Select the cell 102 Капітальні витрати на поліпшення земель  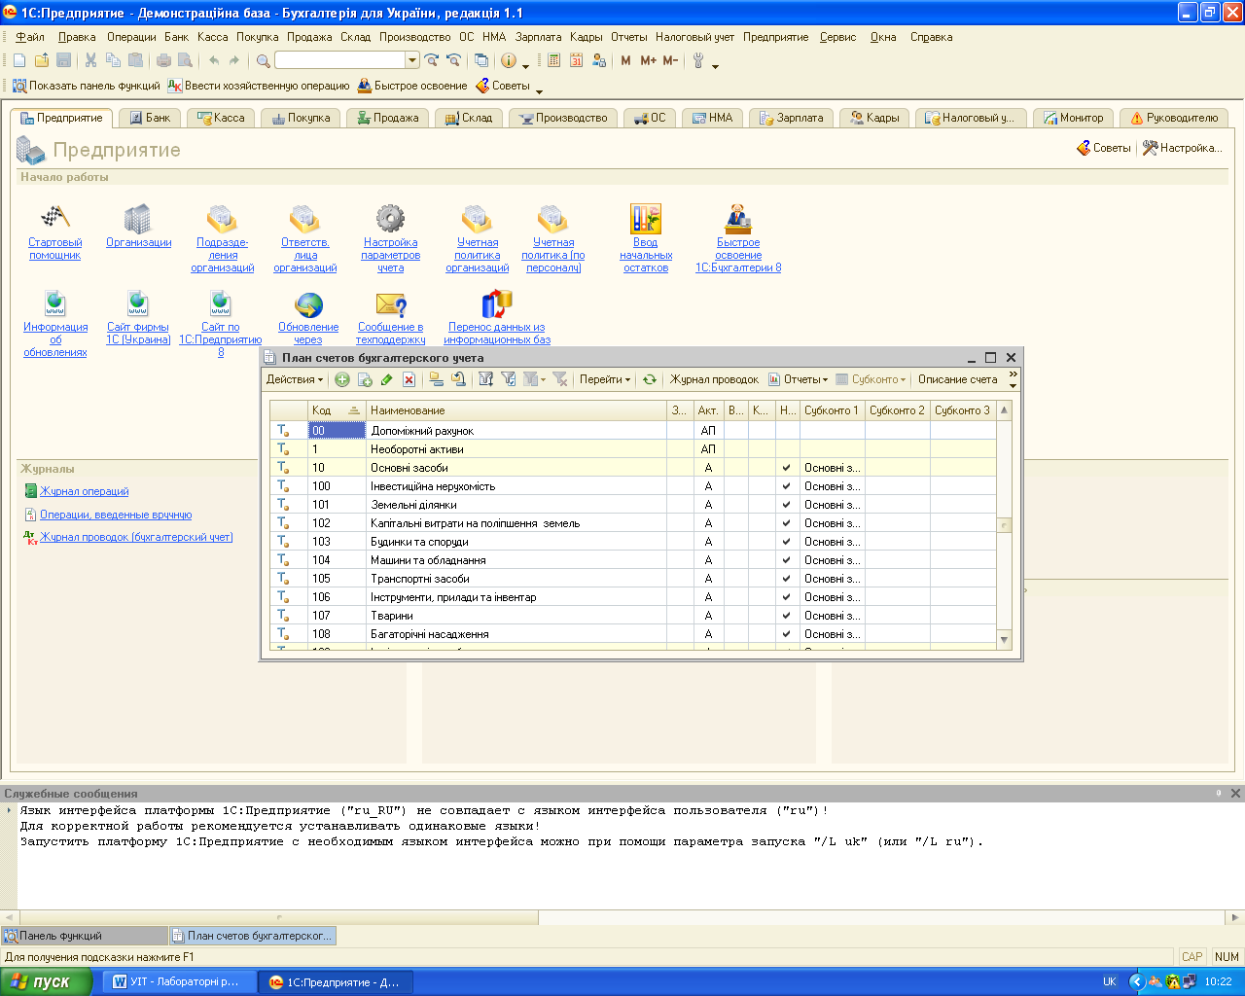click(516, 523)
